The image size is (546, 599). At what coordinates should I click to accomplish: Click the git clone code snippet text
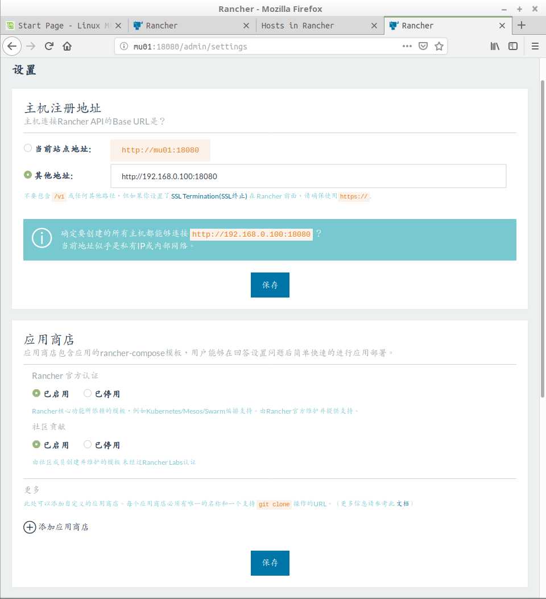(274, 504)
